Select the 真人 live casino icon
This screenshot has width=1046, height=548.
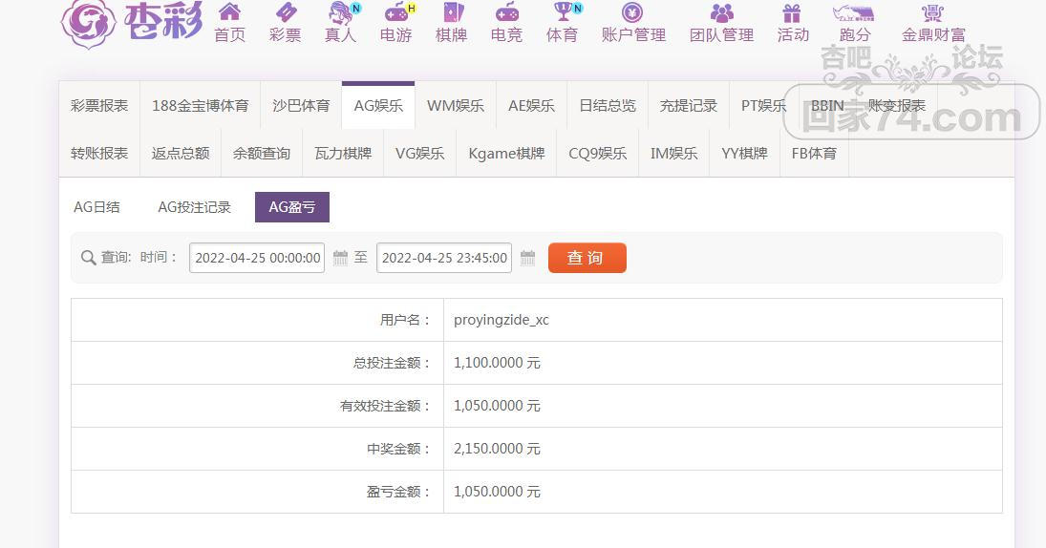click(x=342, y=11)
